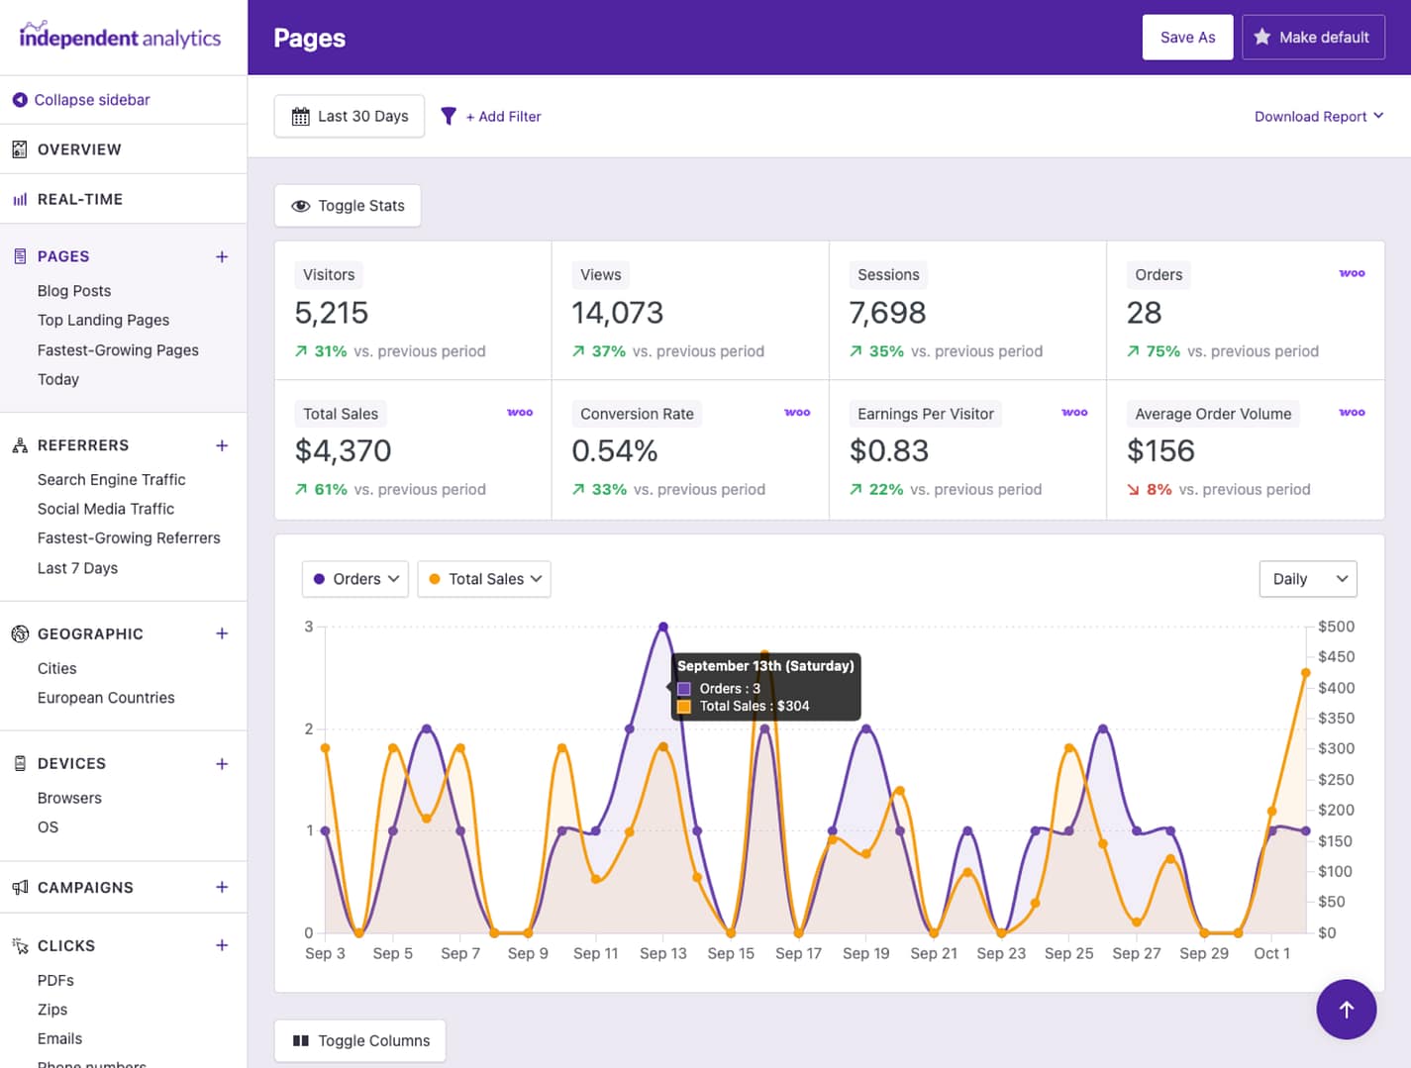
Task: Click the September 13th data point tooltip
Action: click(764, 686)
